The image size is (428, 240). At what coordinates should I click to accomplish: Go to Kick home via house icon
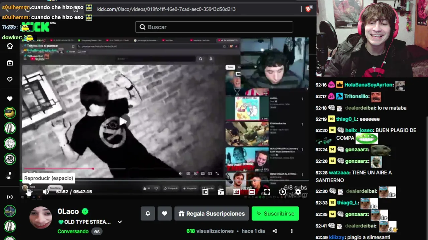[10, 46]
